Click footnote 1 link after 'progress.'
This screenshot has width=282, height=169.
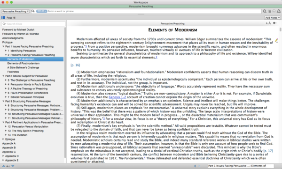coord(86,46)
